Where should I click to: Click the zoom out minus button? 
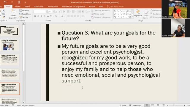click(x=167, y=105)
